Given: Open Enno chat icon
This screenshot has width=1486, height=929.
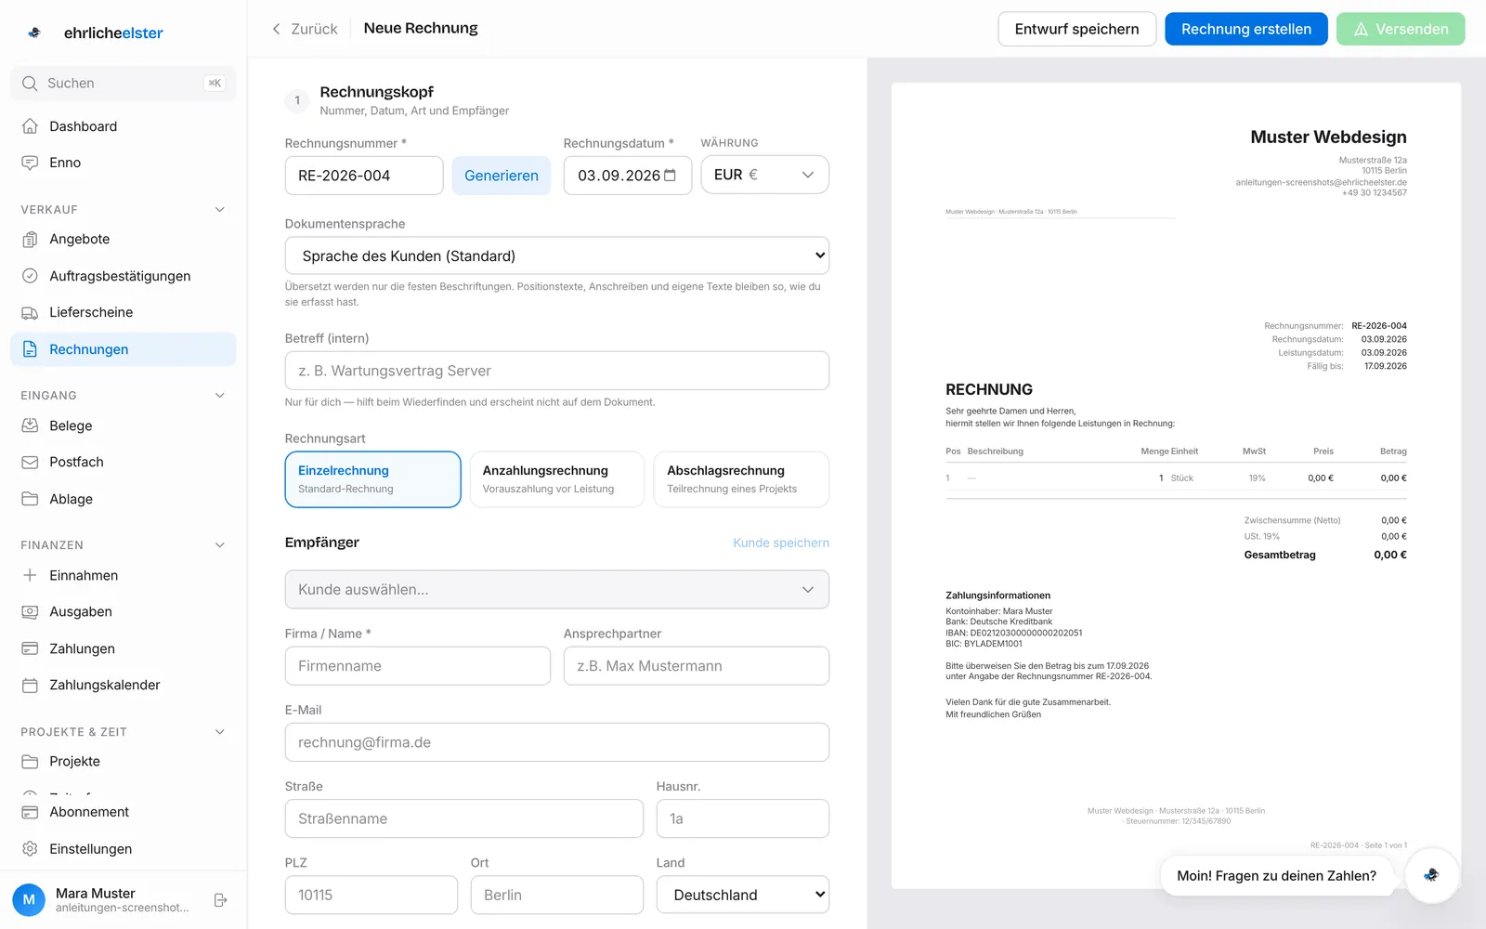Looking at the screenshot, I should click(30, 163).
